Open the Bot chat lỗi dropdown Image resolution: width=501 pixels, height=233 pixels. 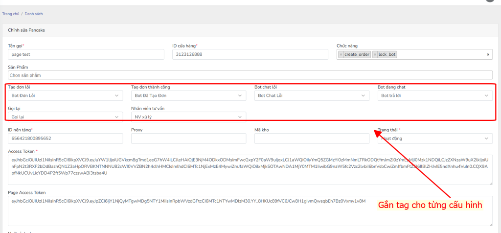312,95
